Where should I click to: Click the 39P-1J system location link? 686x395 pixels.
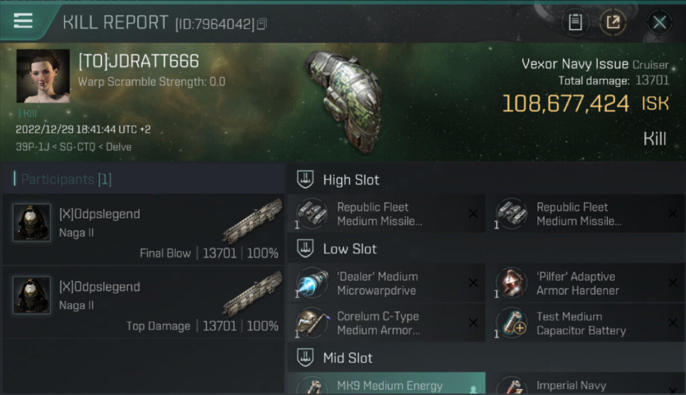coord(33,147)
